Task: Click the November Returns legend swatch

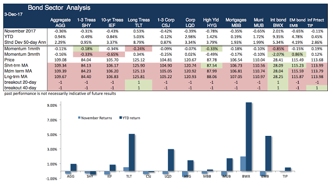Action: pyautogui.click(x=79, y=118)
